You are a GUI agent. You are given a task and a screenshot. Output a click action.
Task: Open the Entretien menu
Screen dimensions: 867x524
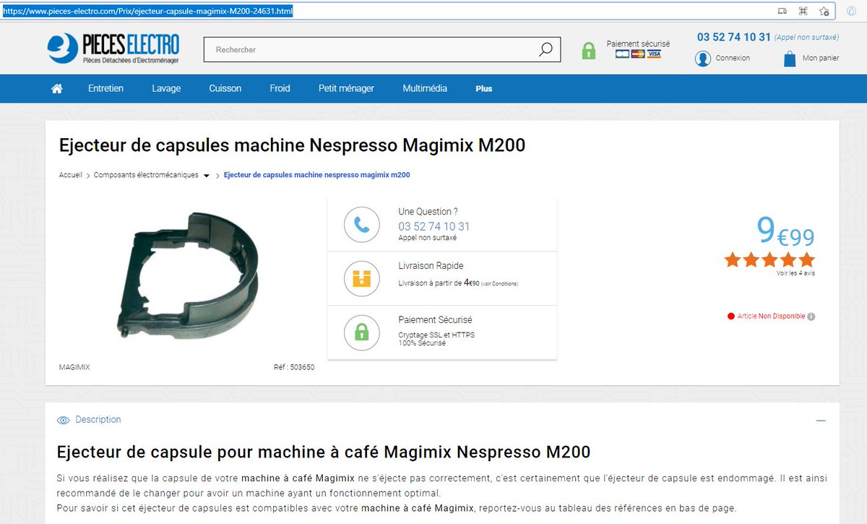coord(105,88)
